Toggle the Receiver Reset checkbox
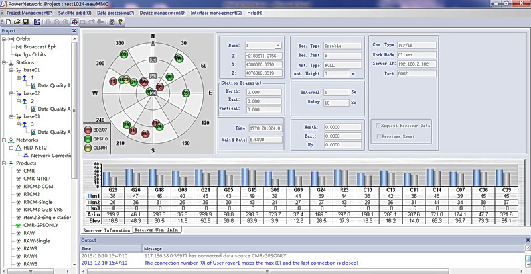Viewport: 531px width, 274px height. [x=380, y=136]
